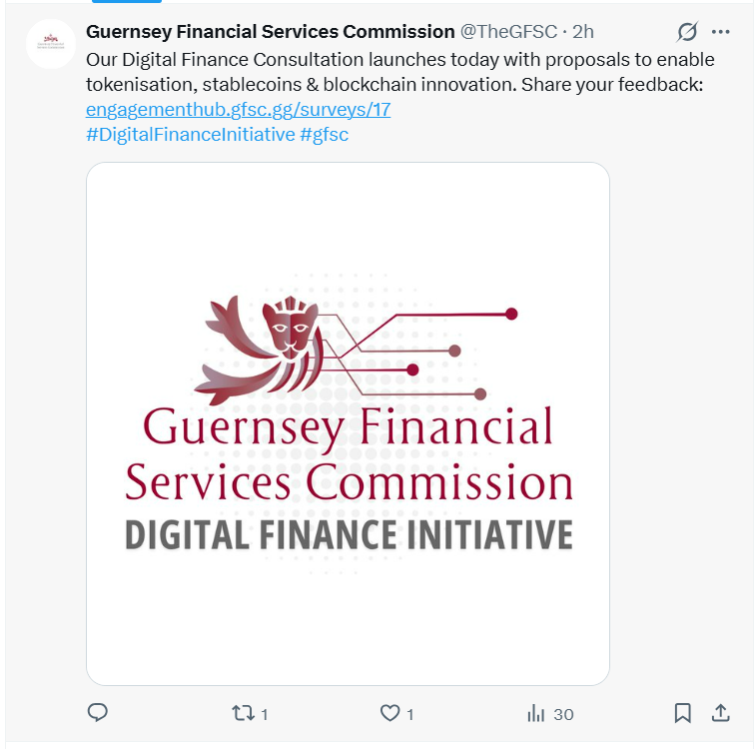
Task: View post analytics bar chart icon
Action: click(x=536, y=713)
